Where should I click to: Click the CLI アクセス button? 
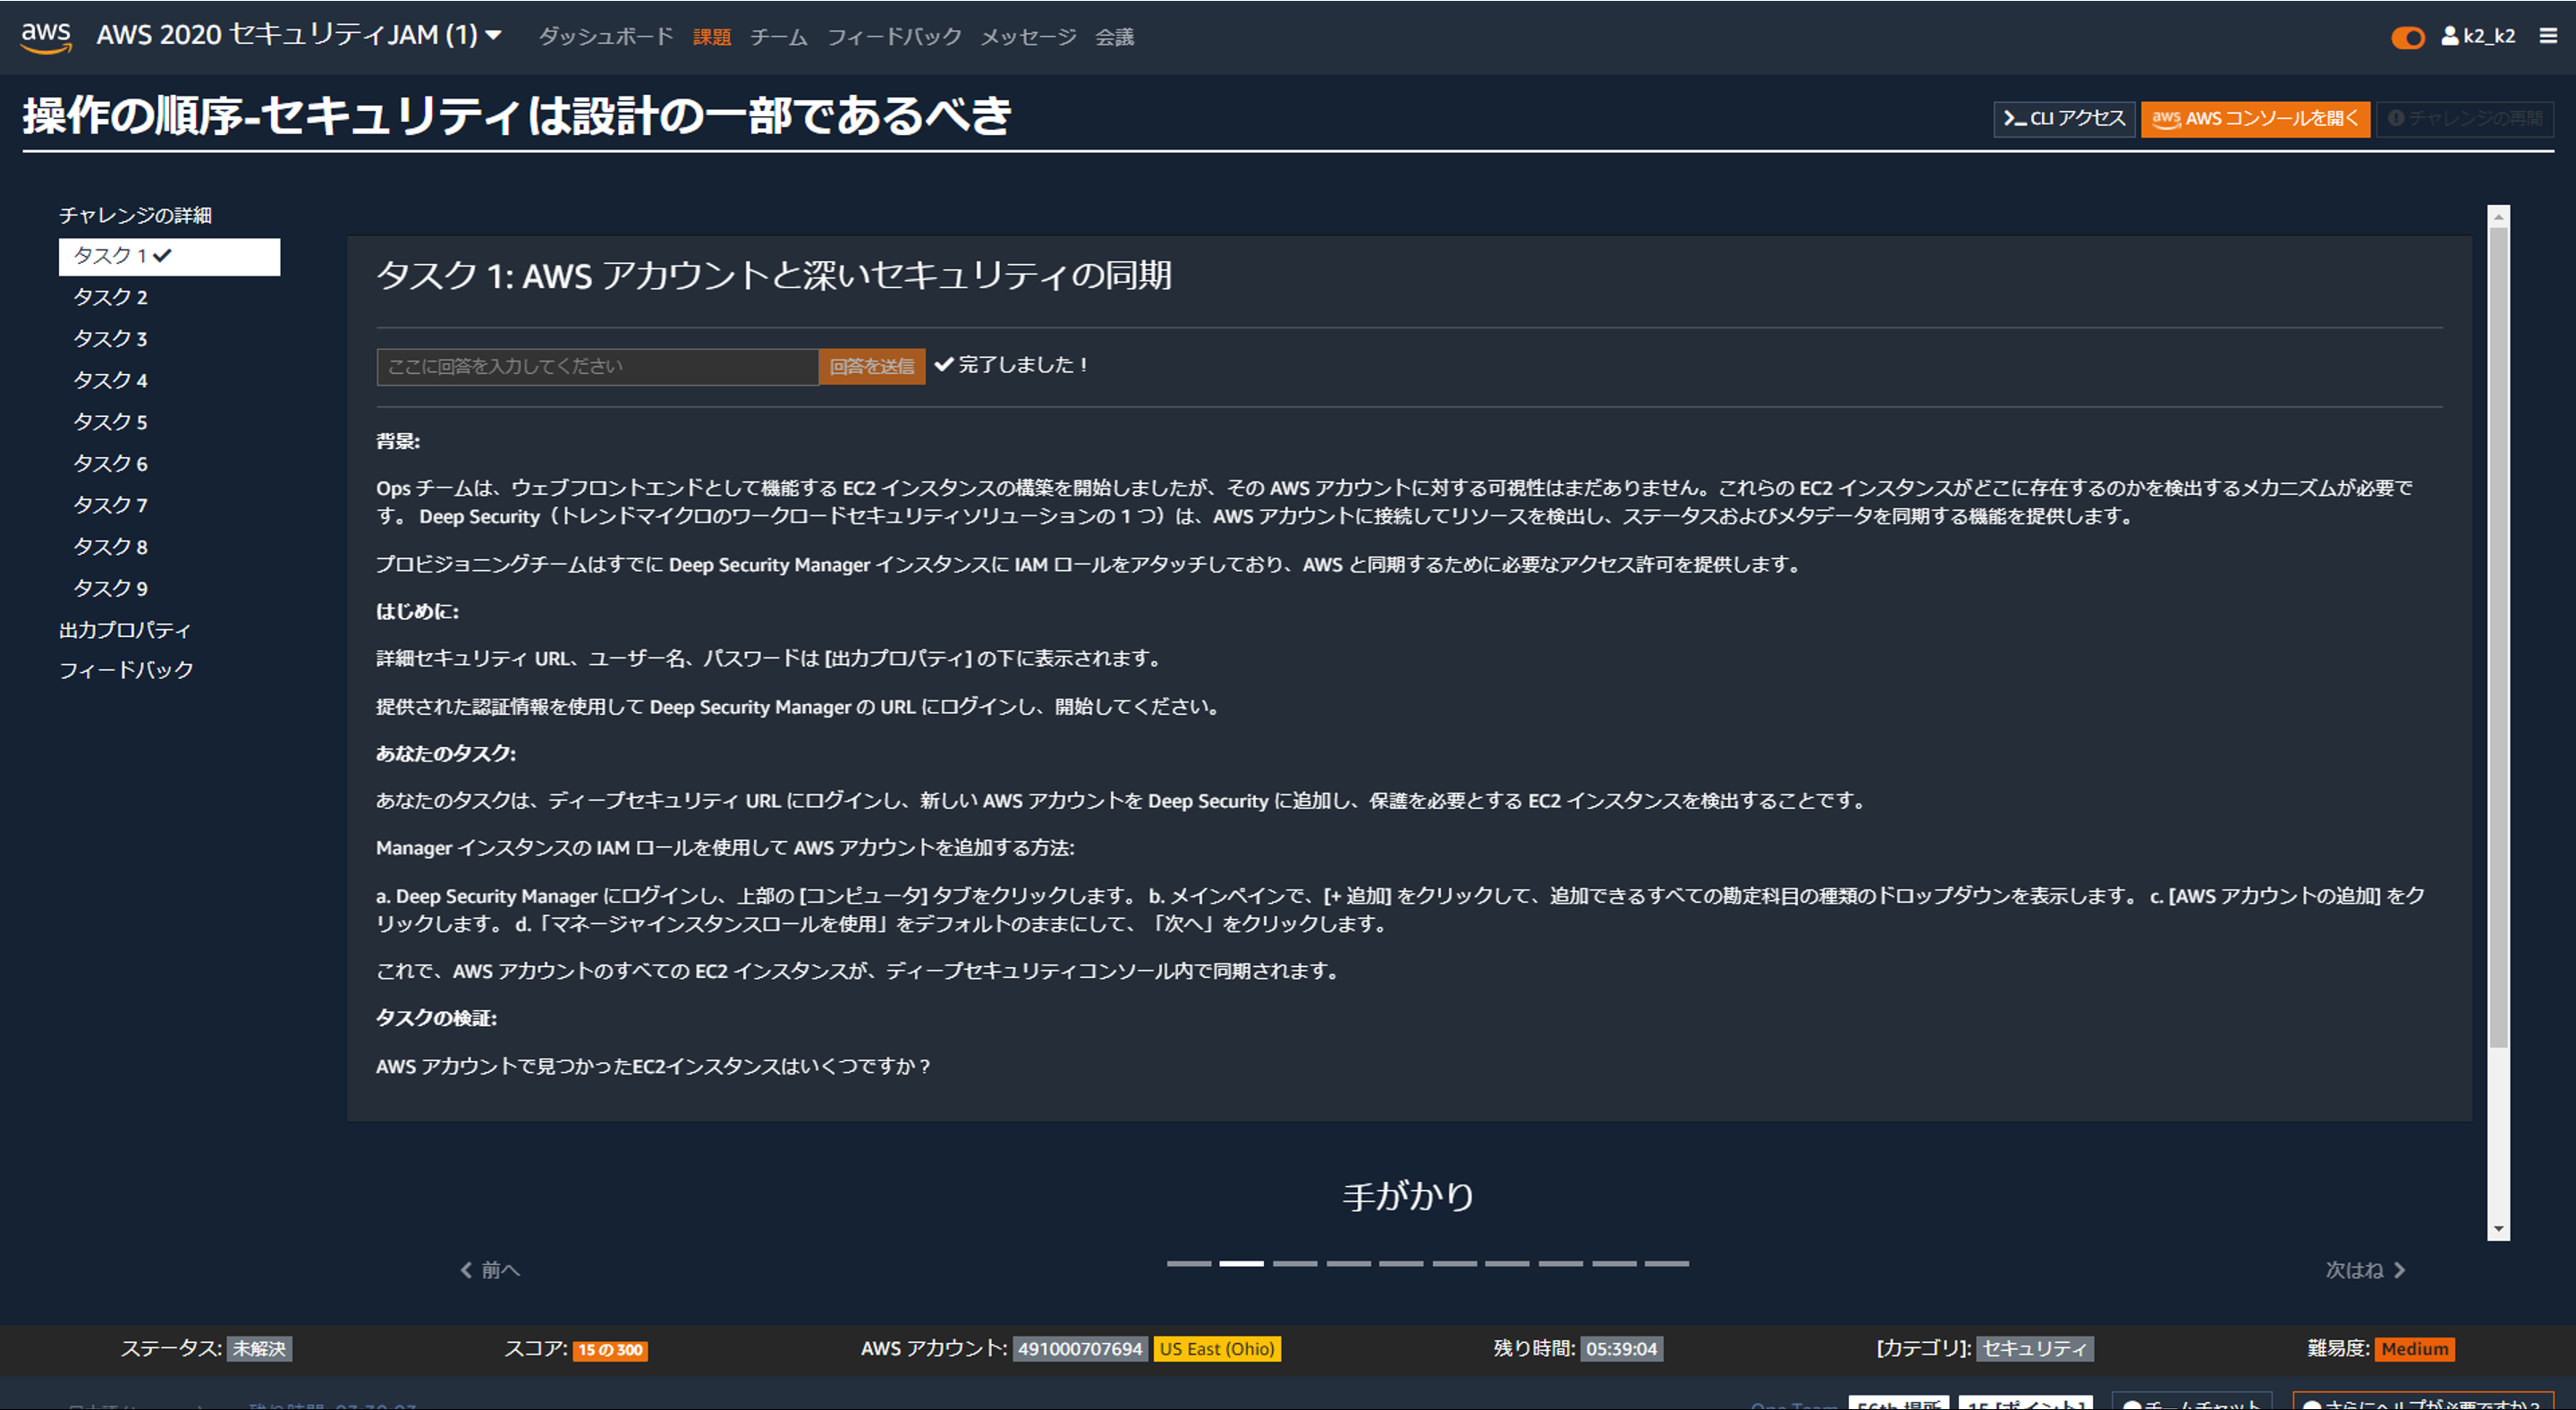point(2064,118)
